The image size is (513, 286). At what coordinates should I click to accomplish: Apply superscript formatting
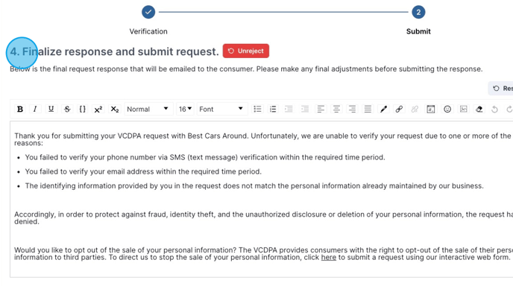(x=98, y=109)
